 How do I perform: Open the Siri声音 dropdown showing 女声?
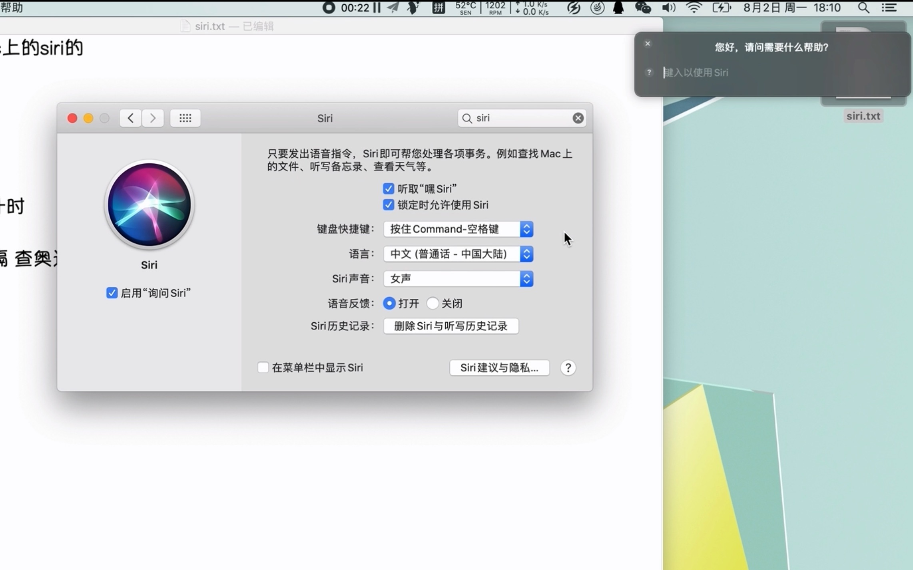(x=458, y=278)
